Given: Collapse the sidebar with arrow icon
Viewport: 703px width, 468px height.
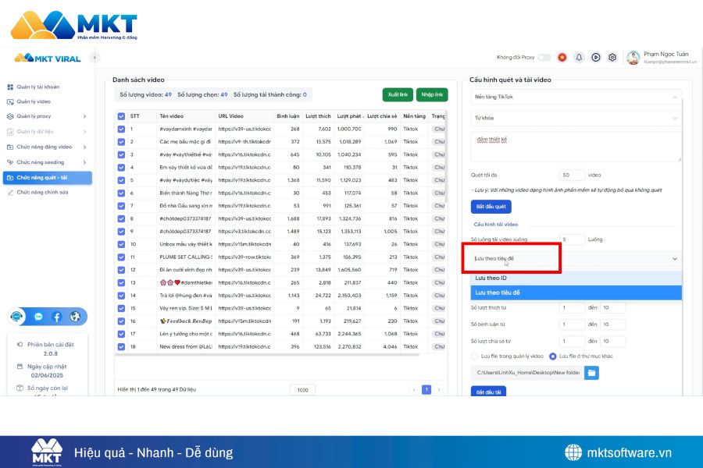Looking at the screenshot, I should point(95,58).
